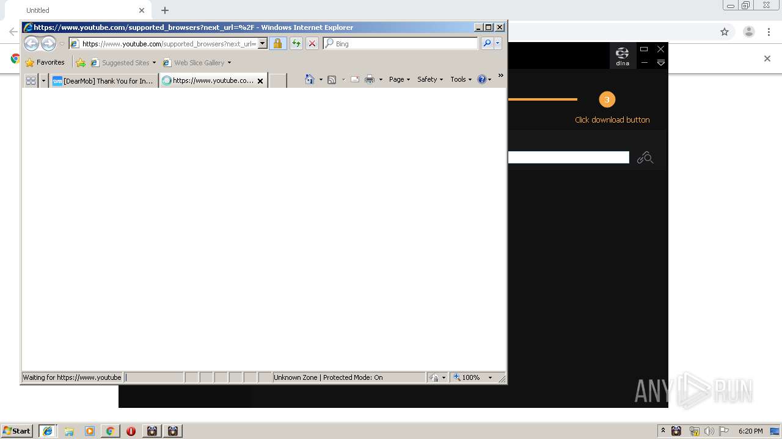Open the Tools menu

[x=461, y=79]
